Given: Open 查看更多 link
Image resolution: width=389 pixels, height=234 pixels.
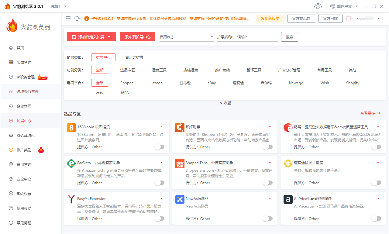Looking at the screenshot, I should click(370, 113).
